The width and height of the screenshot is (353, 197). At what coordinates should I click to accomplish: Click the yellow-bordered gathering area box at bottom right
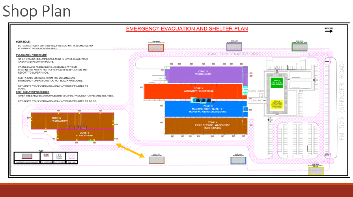pos(316,171)
